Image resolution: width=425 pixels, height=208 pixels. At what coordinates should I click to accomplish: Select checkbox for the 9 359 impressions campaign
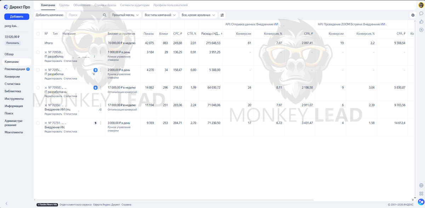38,123
